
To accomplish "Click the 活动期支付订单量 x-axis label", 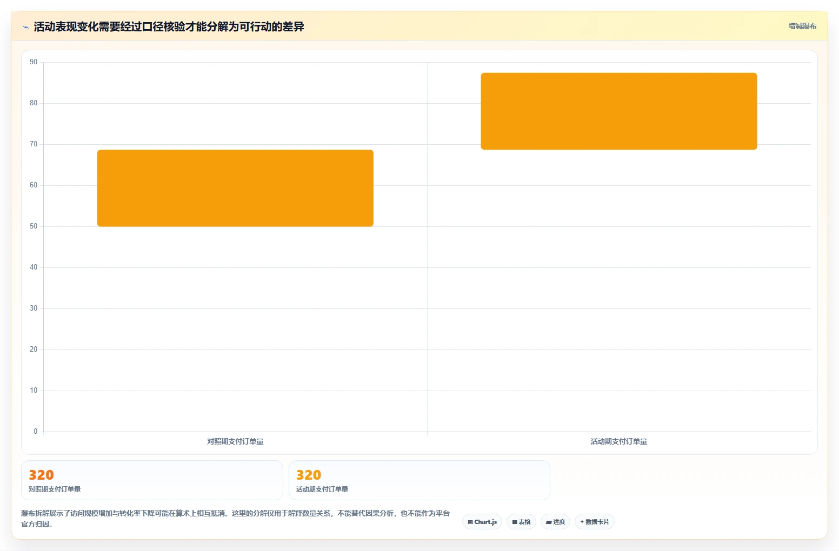I will (619, 441).
